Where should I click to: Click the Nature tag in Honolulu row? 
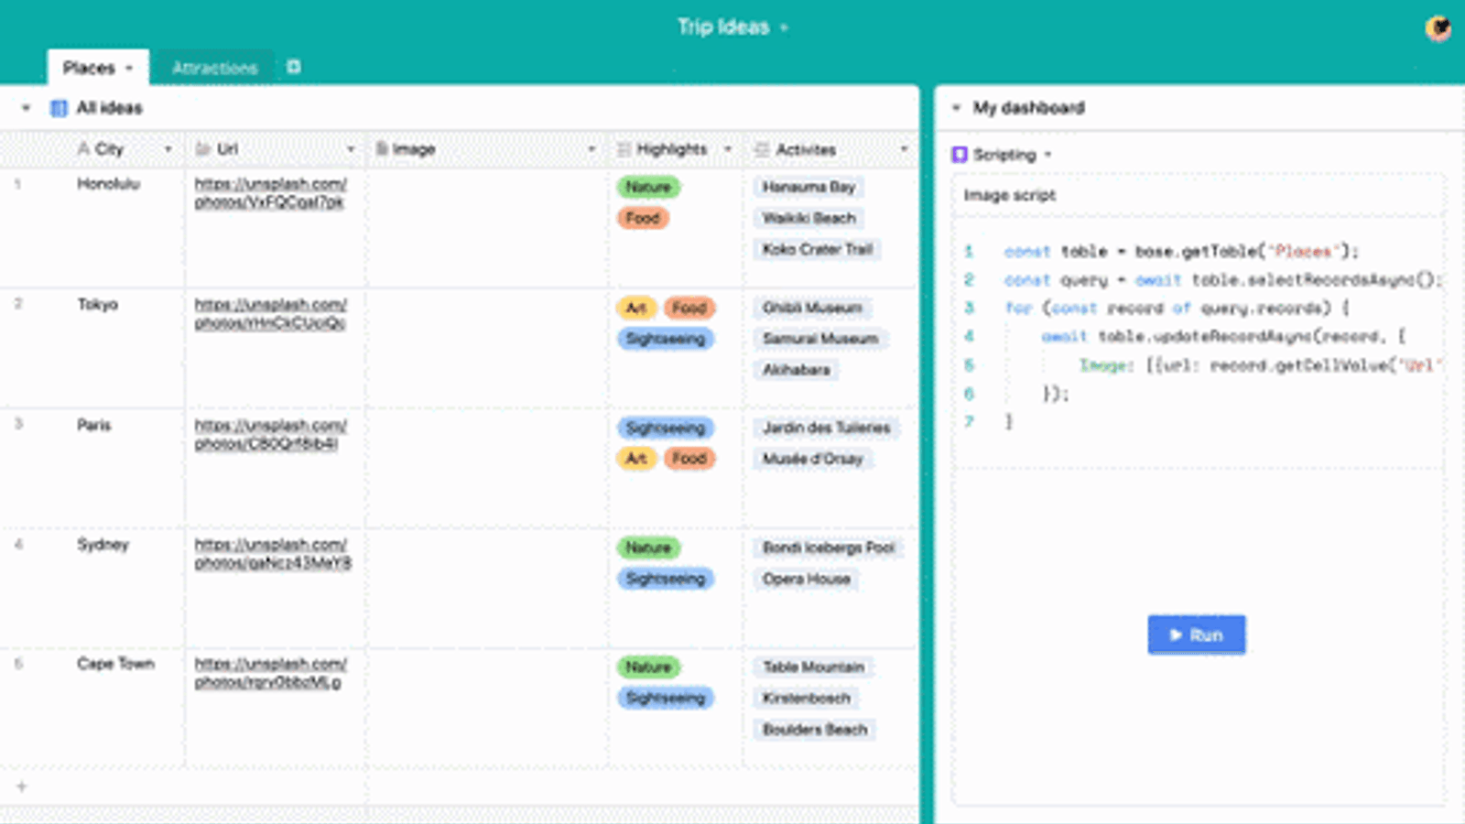(x=648, y=187)
